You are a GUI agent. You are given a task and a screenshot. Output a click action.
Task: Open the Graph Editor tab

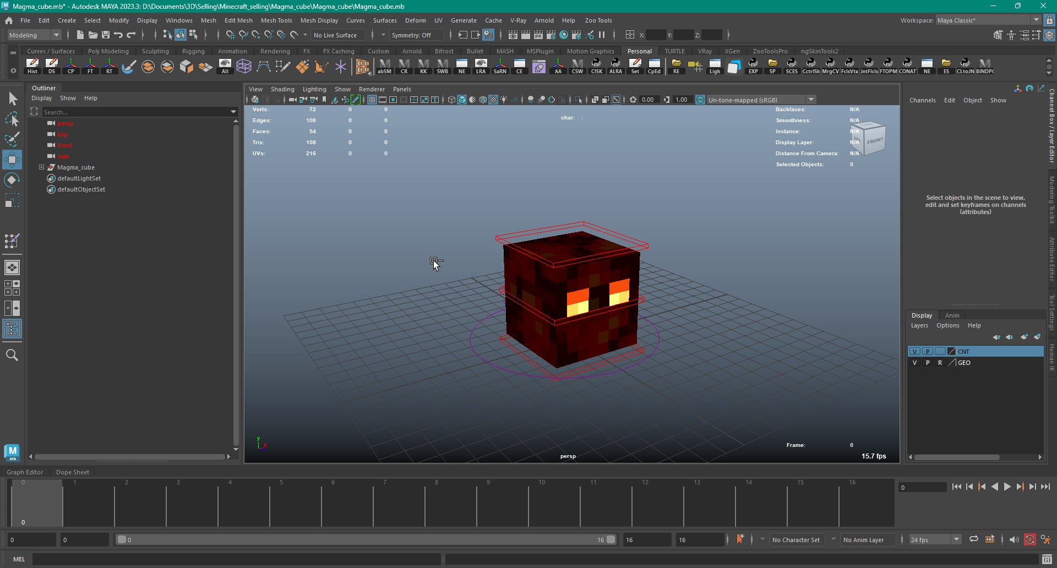pos(25,472)
